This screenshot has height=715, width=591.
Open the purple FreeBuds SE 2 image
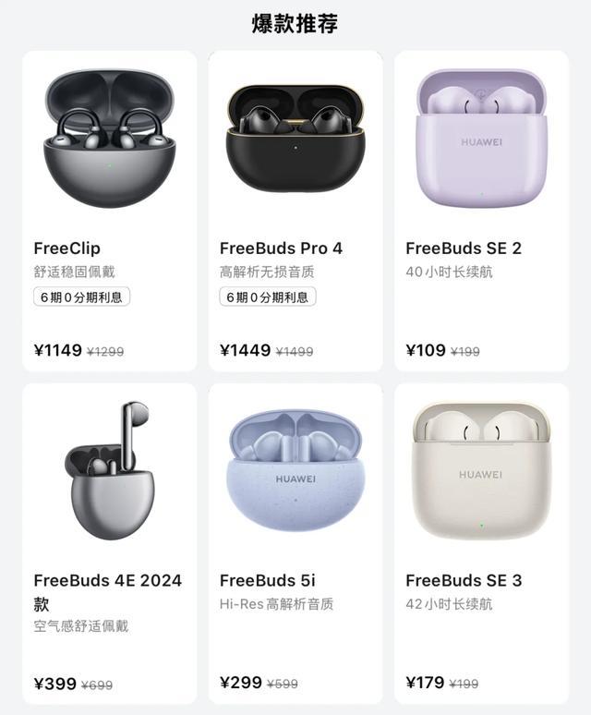pos(482,138)
